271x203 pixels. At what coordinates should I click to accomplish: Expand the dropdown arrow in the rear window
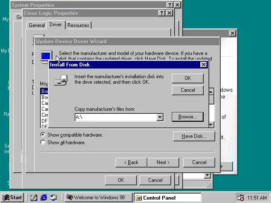click(207, 176)
